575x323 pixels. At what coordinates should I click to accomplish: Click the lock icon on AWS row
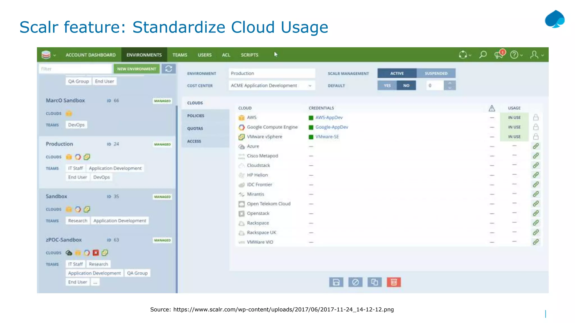536,117
